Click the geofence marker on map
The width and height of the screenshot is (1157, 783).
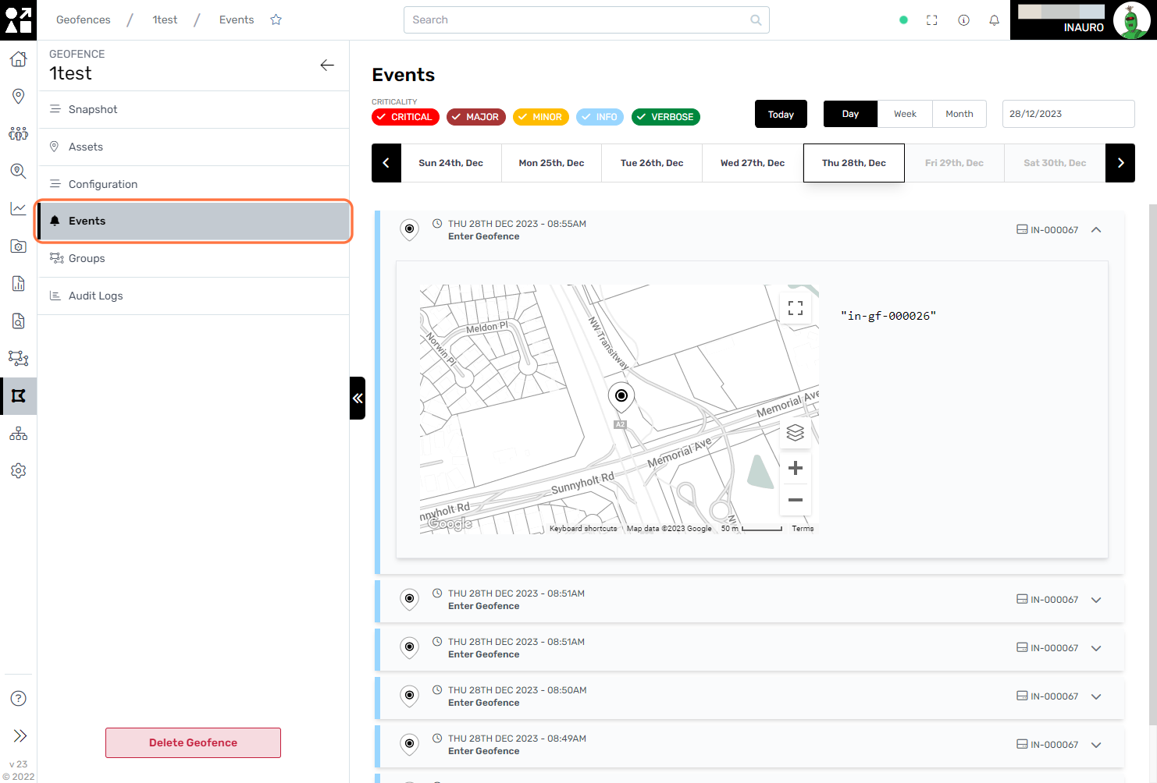pos(621,397)
